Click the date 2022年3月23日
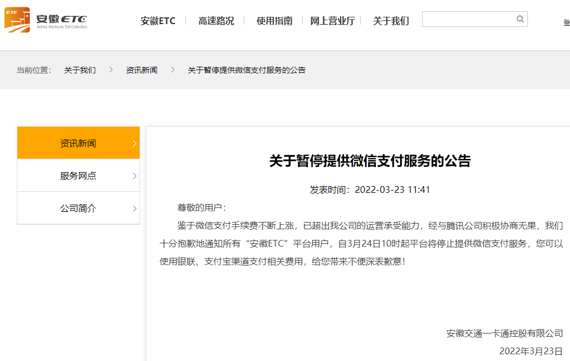This screenshot has height=361, width=570. (531, 351)
